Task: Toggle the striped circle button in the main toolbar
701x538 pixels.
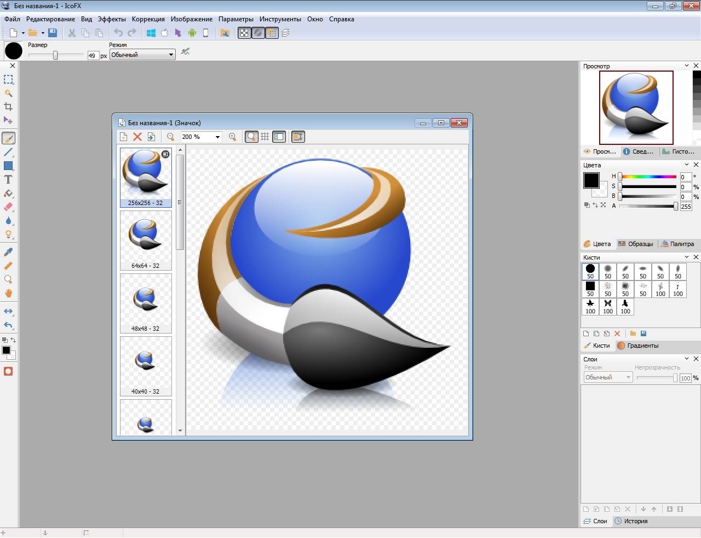Action: click(258, 33)
